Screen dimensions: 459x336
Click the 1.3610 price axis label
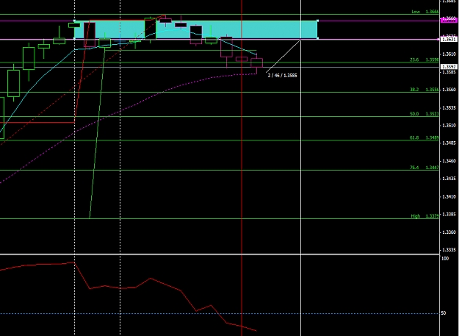(449, 54)
